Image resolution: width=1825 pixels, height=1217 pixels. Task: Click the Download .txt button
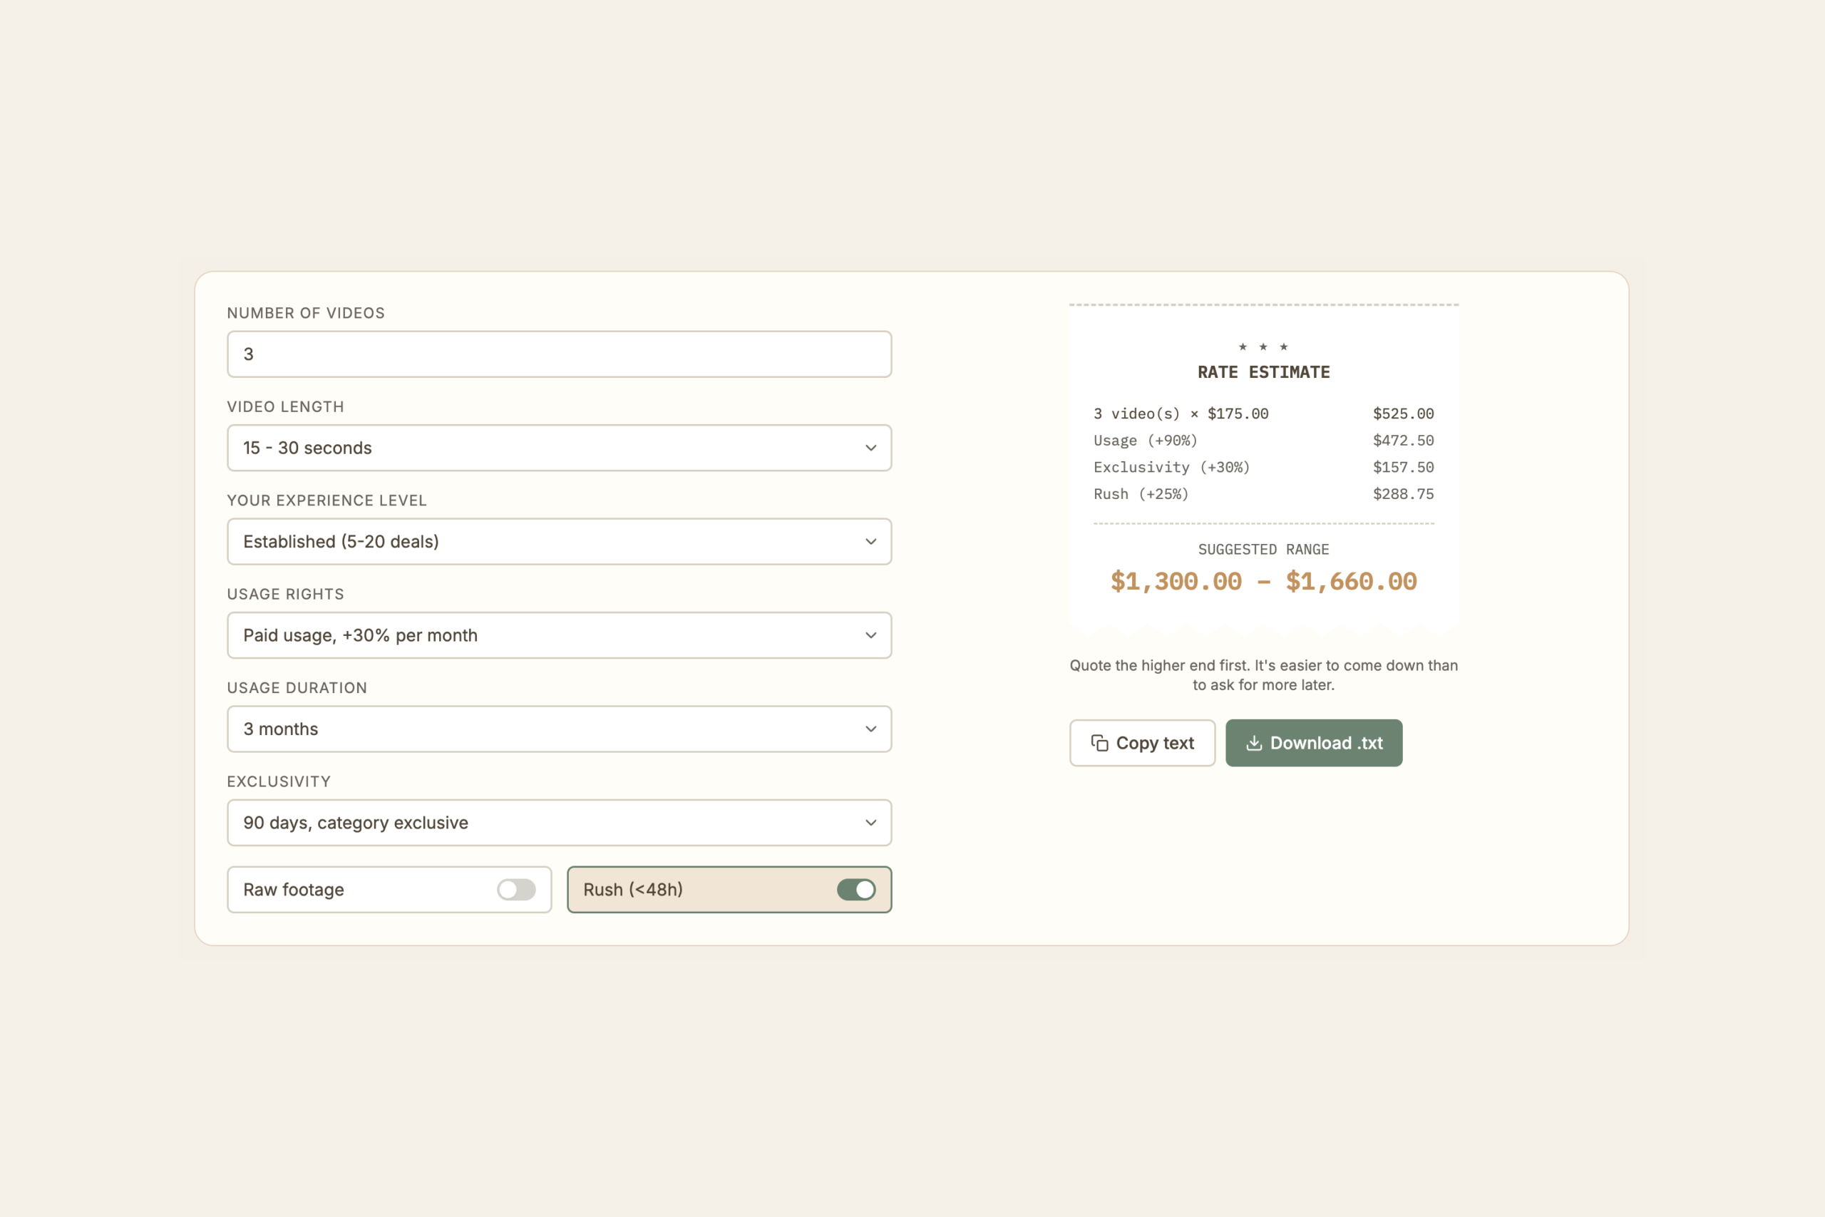[x=1314, y=743]
